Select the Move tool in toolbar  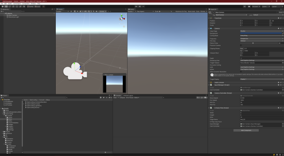[x=6, y=7]
